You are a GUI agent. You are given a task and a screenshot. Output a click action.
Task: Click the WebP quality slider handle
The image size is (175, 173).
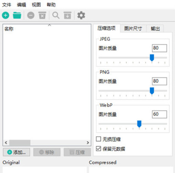139,124
